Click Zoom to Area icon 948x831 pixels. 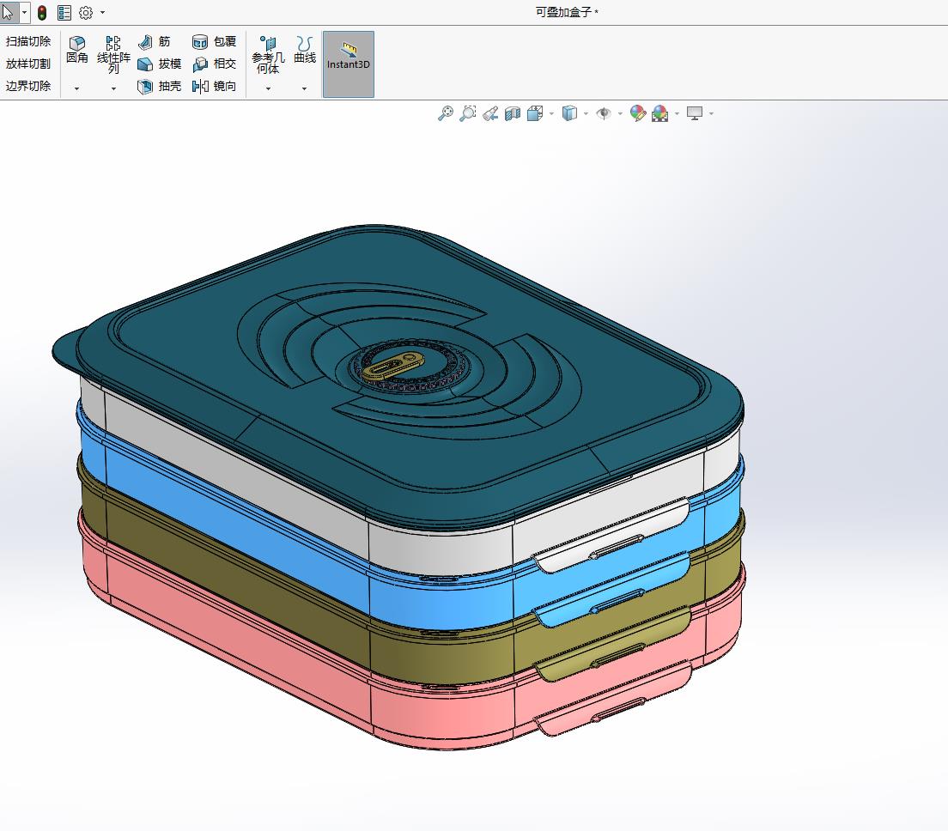tap(468, 113)
